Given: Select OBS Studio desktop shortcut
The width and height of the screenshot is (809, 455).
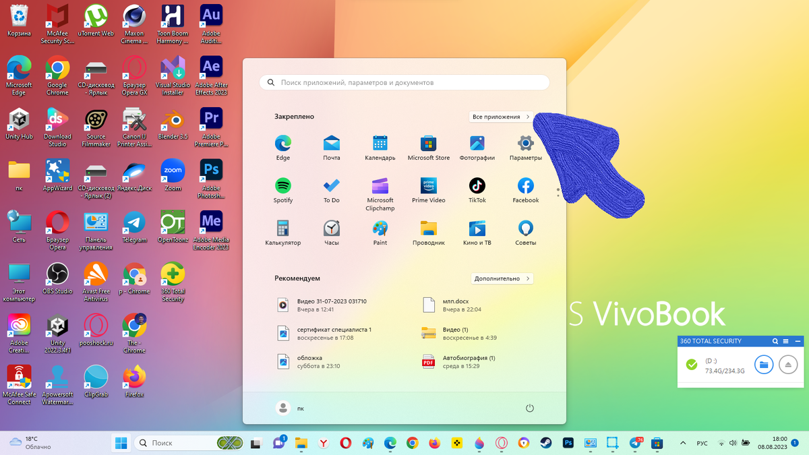Looking at the screenshot, I should point(57,278).
